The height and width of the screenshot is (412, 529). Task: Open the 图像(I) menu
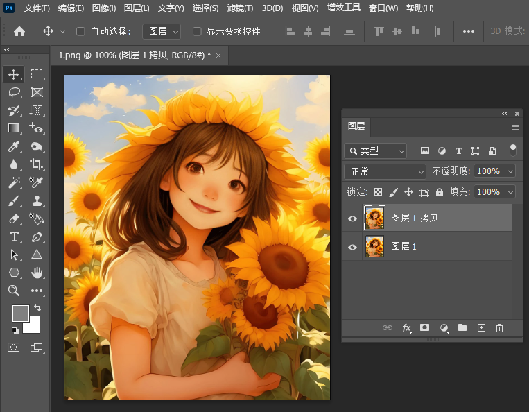[x=104, y=8]
